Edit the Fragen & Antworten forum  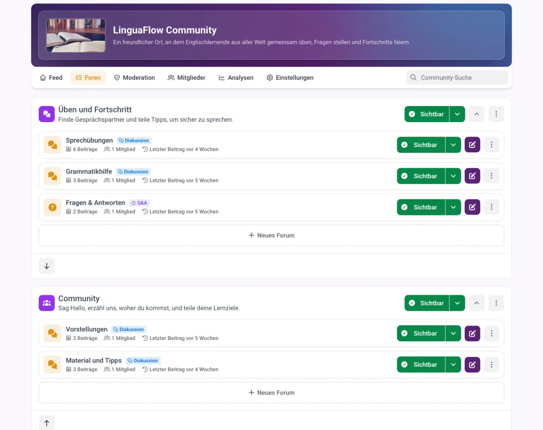tap(472, 207)
